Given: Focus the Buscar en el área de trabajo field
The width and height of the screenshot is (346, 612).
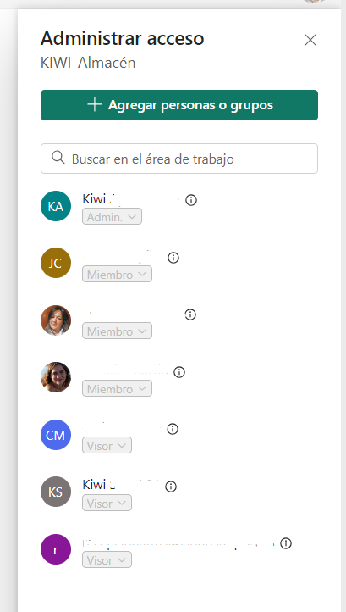Looking at the screenshot, I should coord(179,159).
